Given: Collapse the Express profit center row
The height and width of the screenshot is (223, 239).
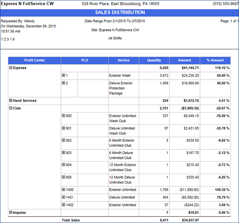Looking at the screenshot, I should click(11, 68).
